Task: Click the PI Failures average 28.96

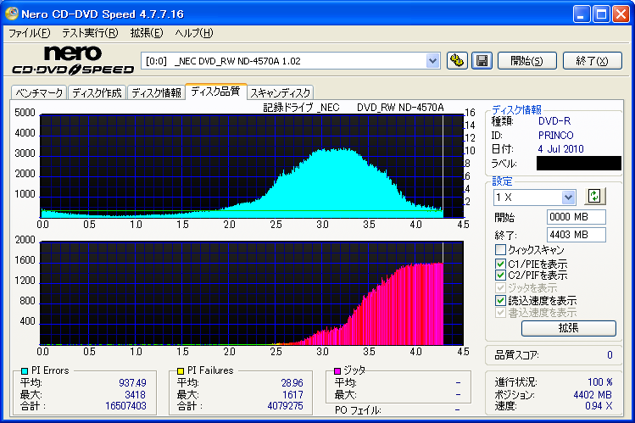Action: pos(292,382)
